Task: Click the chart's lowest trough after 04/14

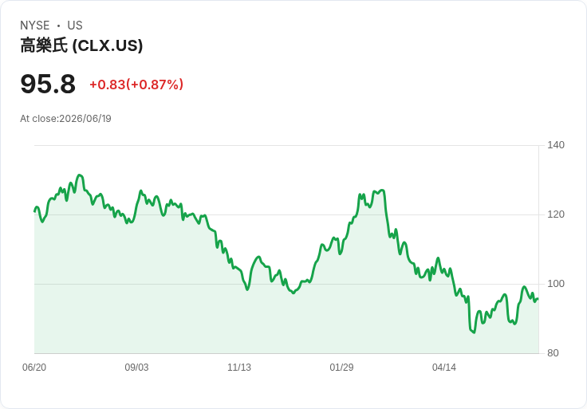Action: click(x=474, y=332)
